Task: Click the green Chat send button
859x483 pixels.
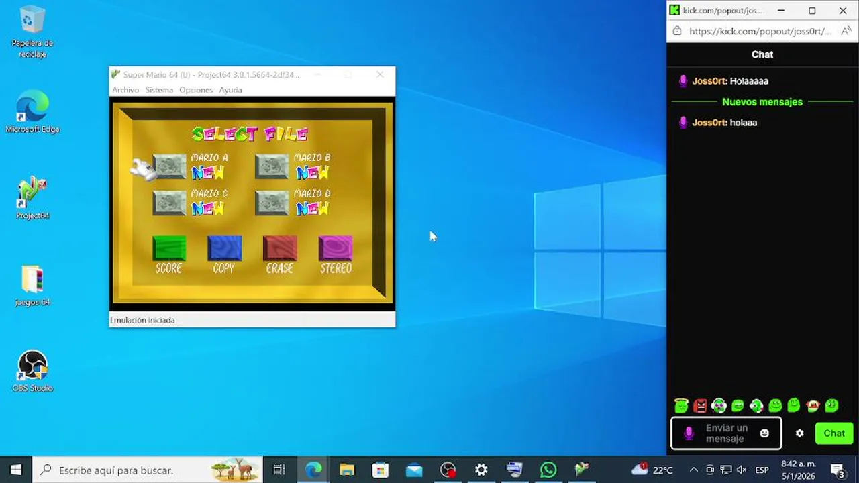Action: click(834, 433)
